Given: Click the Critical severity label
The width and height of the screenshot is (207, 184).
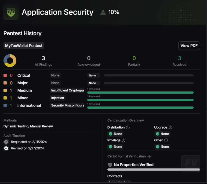Looking at the screenshot, I should pos(24,75).
